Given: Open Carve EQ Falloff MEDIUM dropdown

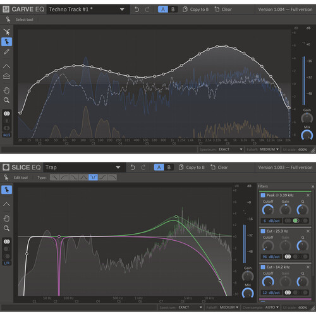Looking at the screenshot, I should (x=269, y=149).
